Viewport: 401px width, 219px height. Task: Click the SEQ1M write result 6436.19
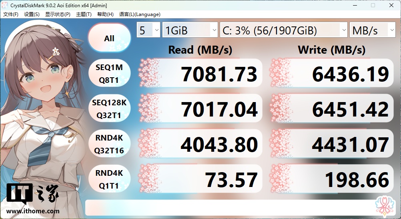coord(332,73)
